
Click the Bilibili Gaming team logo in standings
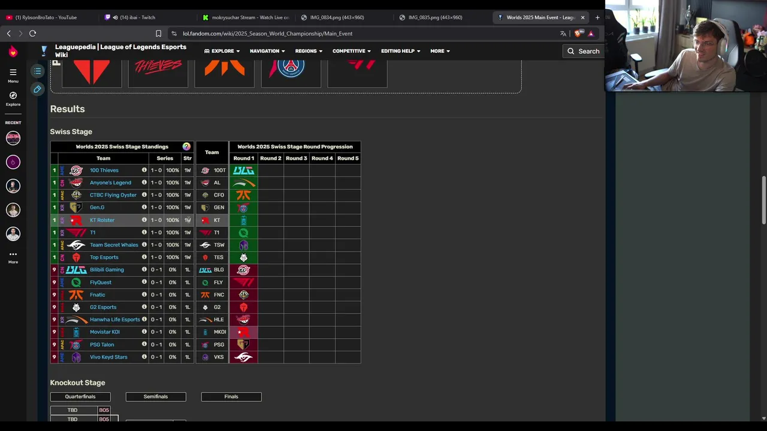point(76,270)
